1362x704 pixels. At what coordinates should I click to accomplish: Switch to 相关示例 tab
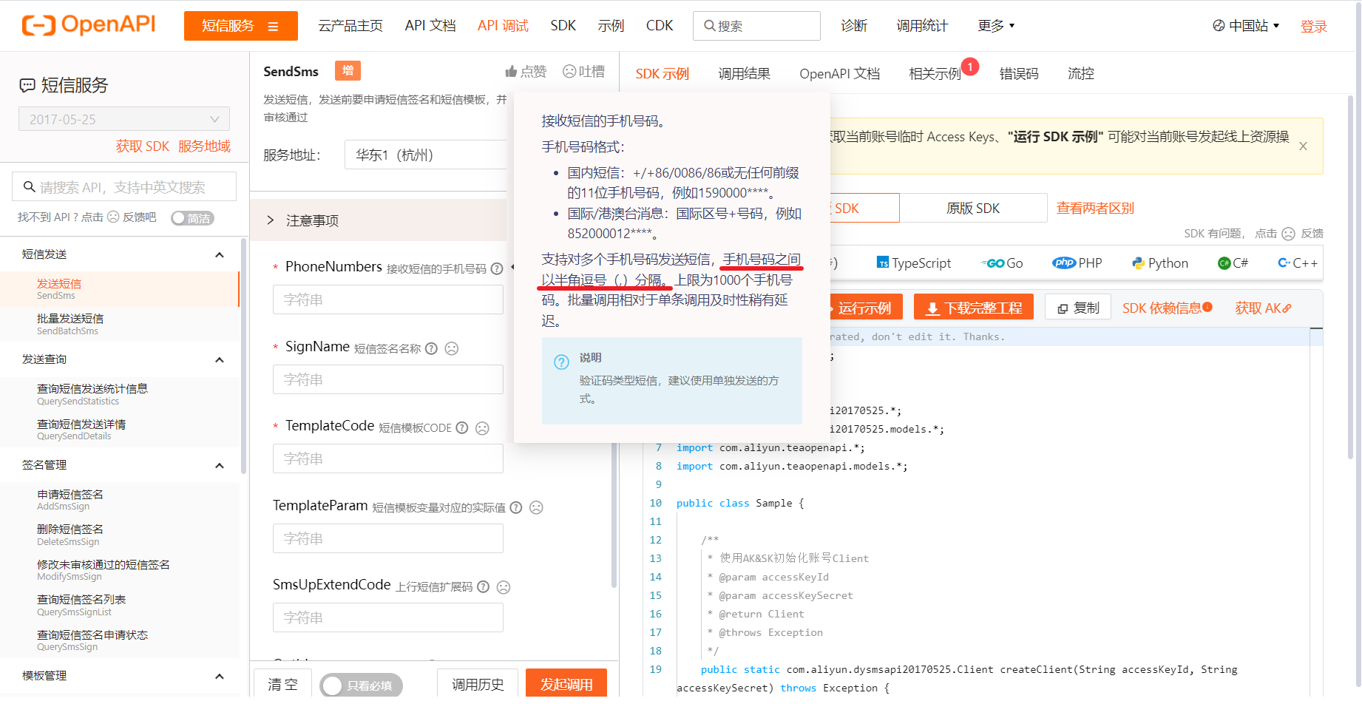point(935,73)
